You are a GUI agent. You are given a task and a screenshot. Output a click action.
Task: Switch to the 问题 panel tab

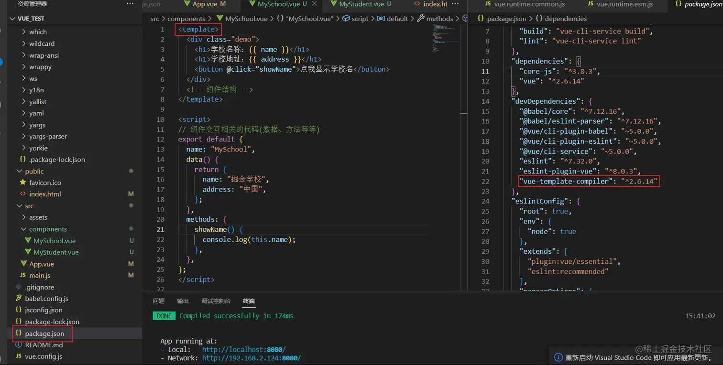[158, 301]
